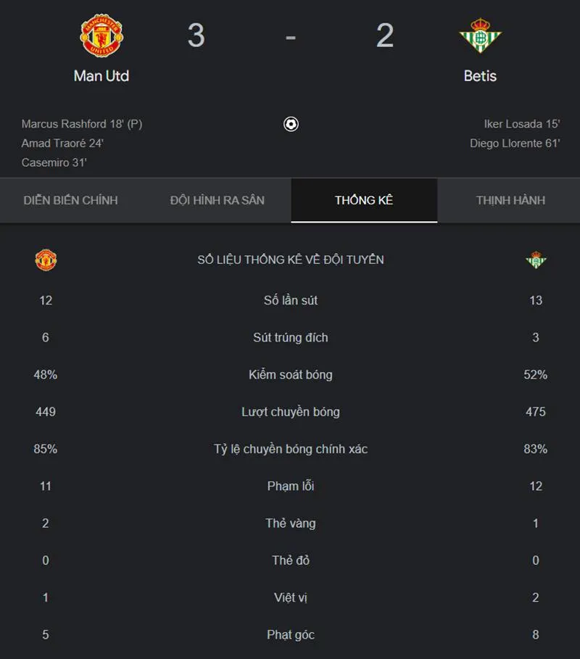
Task: Select the small Betis crest in stats header
Action: 535,260
